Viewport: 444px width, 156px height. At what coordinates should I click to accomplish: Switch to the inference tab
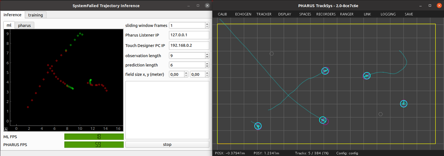pos(12,15)
